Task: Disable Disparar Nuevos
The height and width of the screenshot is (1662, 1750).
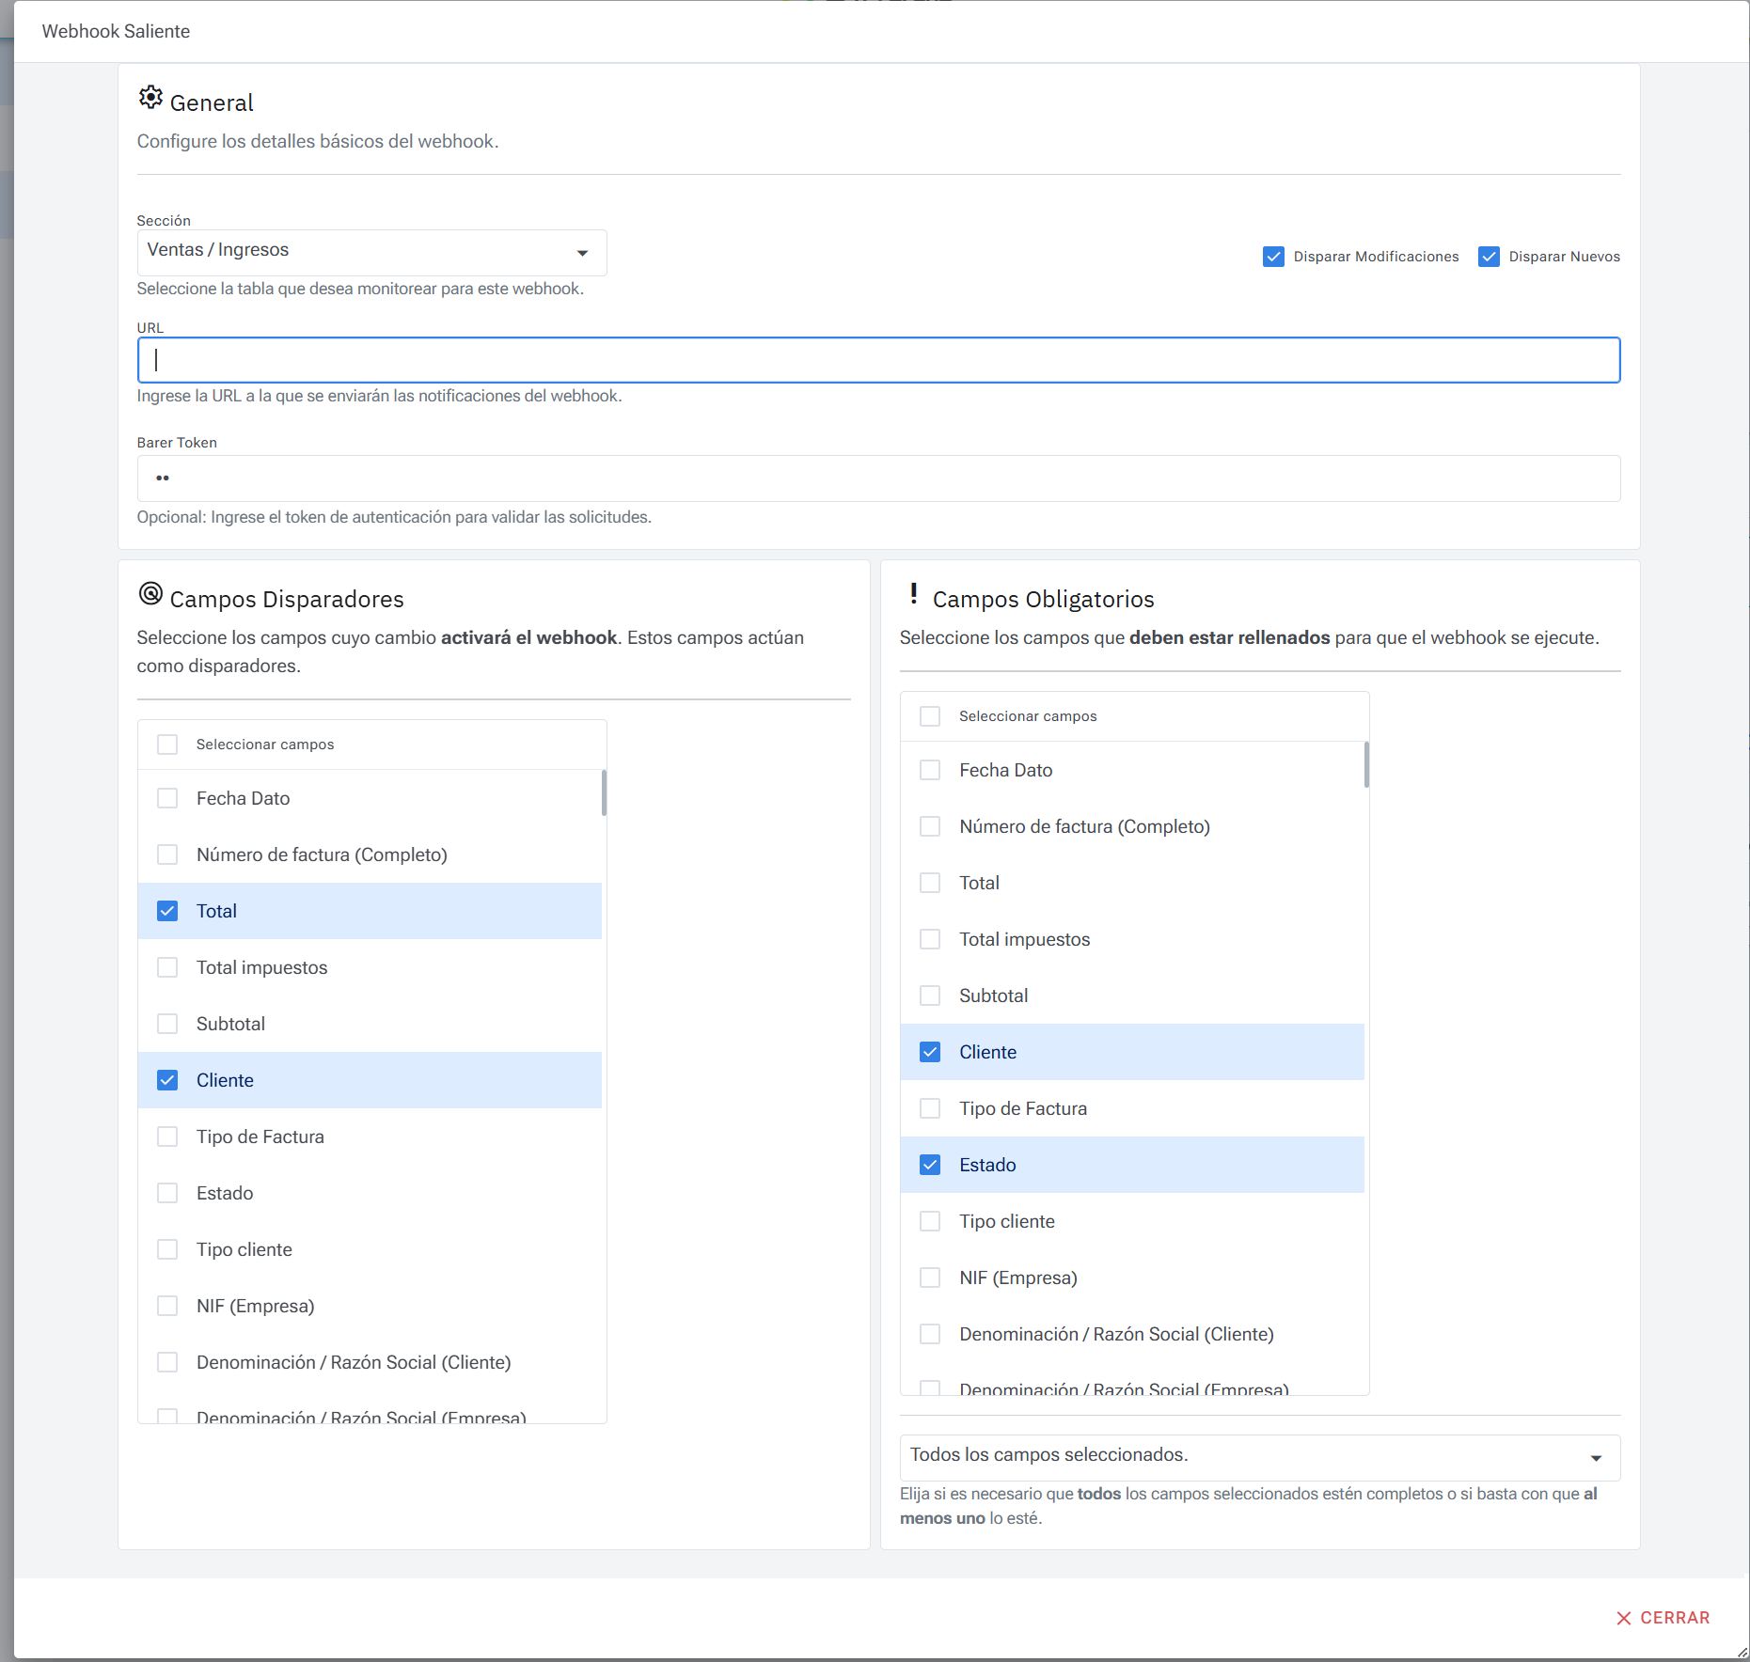Action: 1489,256
